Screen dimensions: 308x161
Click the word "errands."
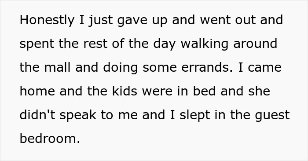coord(207,68)
